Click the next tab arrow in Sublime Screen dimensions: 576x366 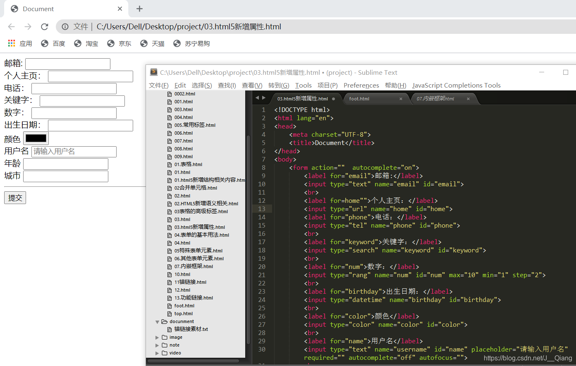coord(264,98)
